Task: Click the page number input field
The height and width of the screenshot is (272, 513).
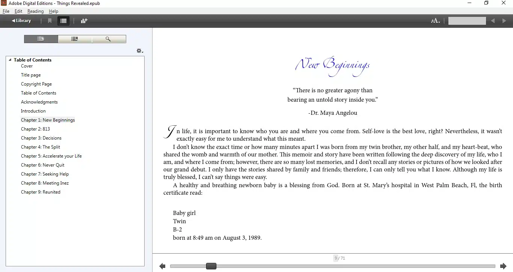Action: click(x=467, y=21)
